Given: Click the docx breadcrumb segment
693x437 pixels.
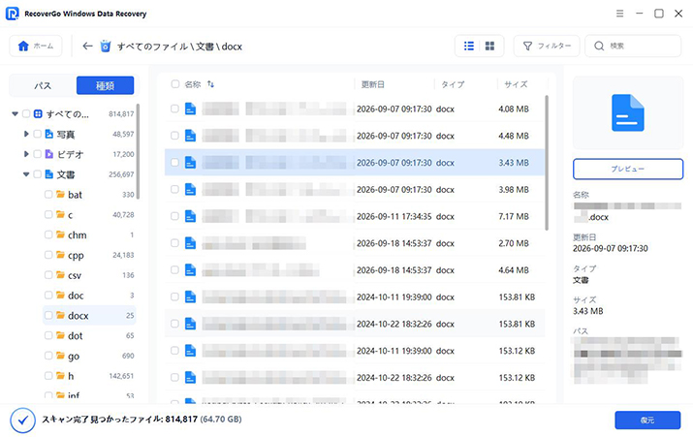Looking at the screenshot, I should [x=232, y=47].
